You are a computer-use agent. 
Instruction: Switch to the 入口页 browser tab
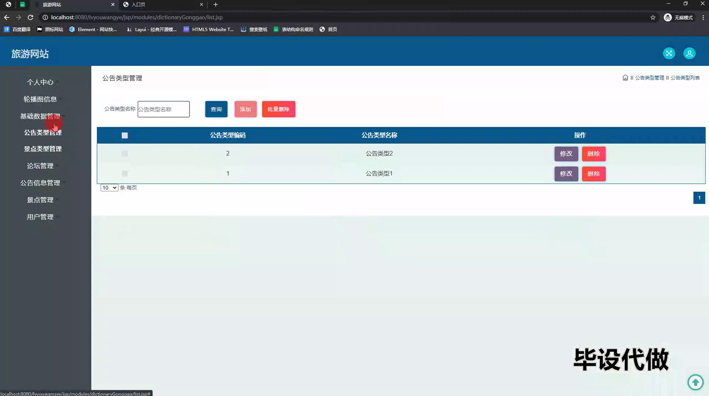pos(162,4)
